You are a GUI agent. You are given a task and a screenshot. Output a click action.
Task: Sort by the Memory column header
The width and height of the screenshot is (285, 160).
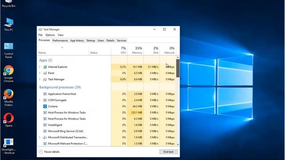135,50
